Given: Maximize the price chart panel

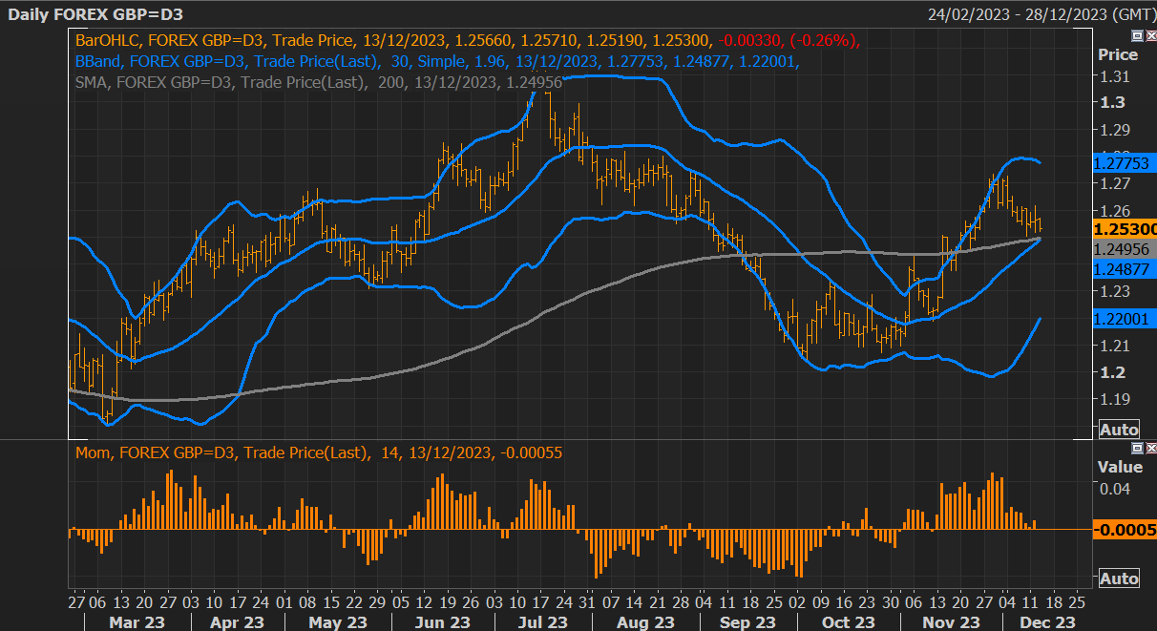Looking at the screenshot, I should (1137, 35).
